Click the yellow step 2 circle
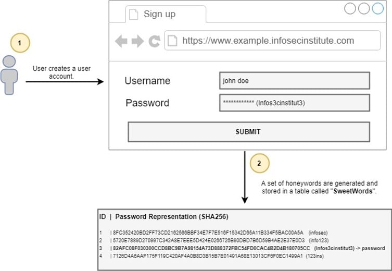 click(x=260, y=163)
